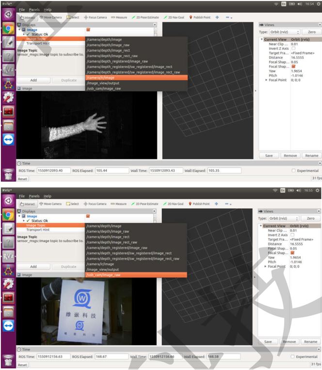
Task: Open the Panels menu in lower RViz window
Action: (34, 196)
